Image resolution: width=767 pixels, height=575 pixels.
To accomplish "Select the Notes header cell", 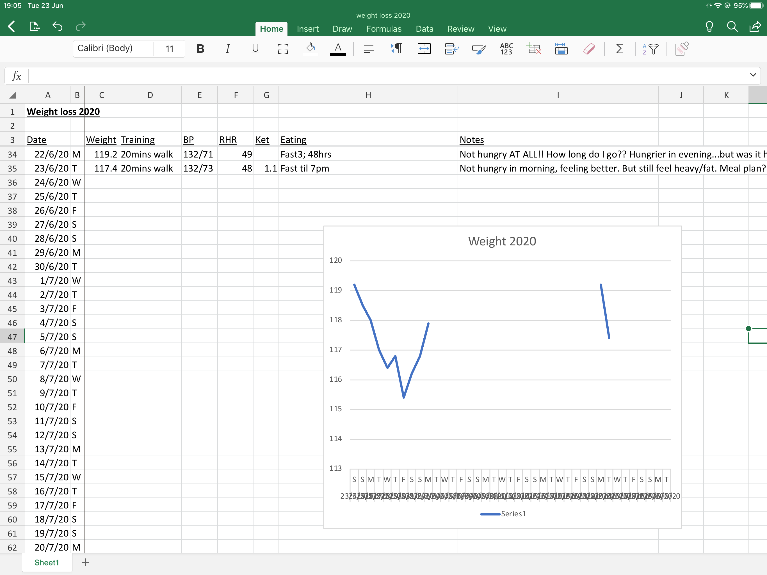I will [x=558, y=140].
